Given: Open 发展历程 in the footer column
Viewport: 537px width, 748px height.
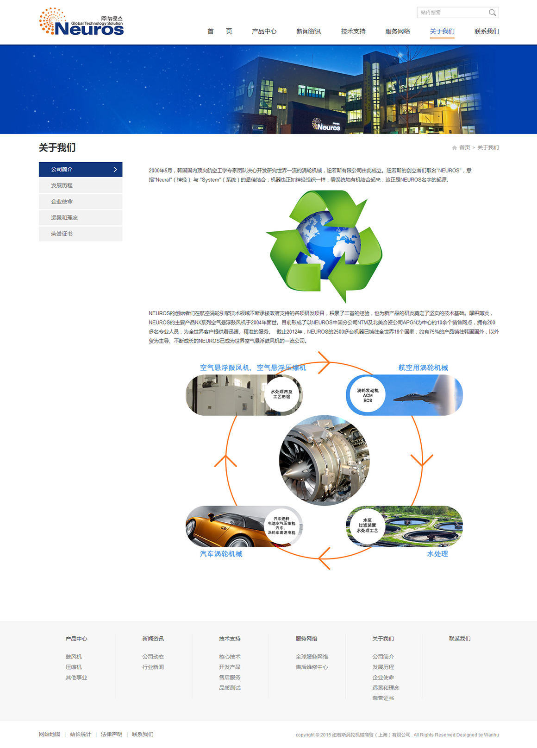Looking at the screenshot, I should pyautogui.click(x=383, y=667).
